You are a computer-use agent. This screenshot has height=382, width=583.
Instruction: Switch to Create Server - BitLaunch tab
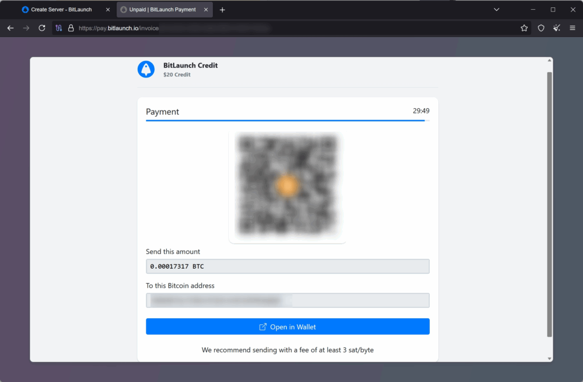(61, 10)
